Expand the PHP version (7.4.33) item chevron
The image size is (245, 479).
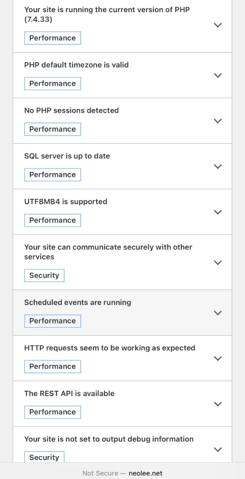pos(217,25)
